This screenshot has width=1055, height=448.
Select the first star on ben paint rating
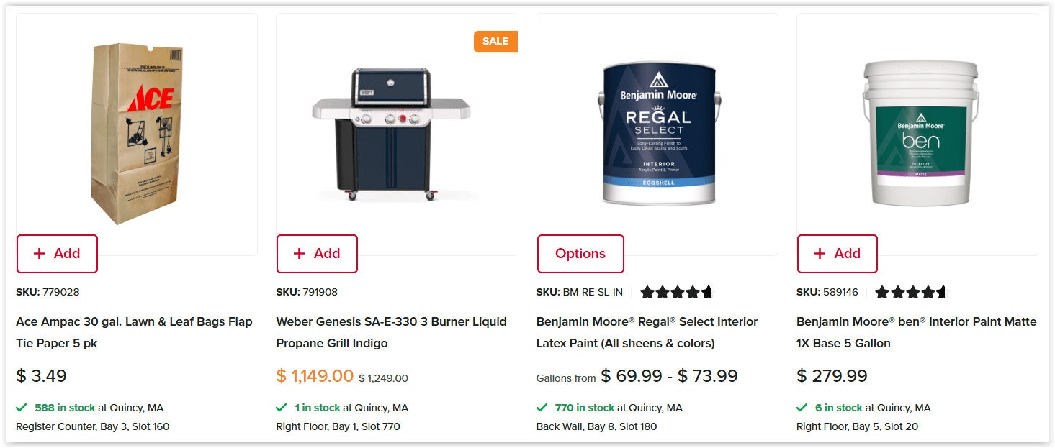(x=880, y=292)
